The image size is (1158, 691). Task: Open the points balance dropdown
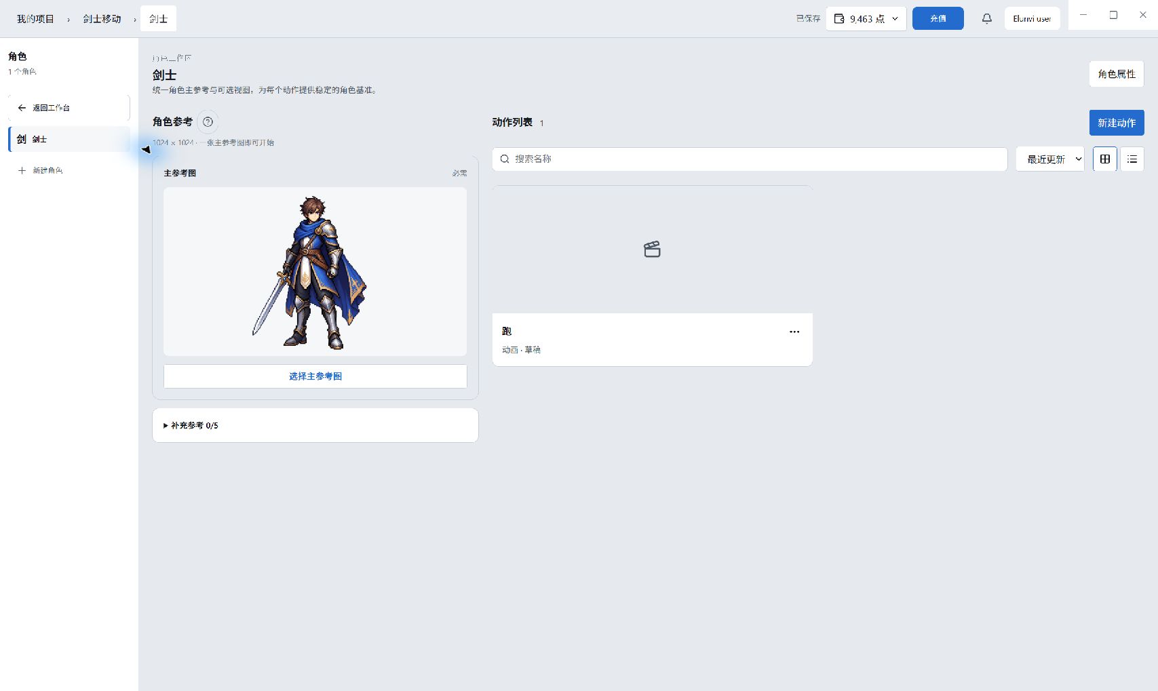(866, 18)
